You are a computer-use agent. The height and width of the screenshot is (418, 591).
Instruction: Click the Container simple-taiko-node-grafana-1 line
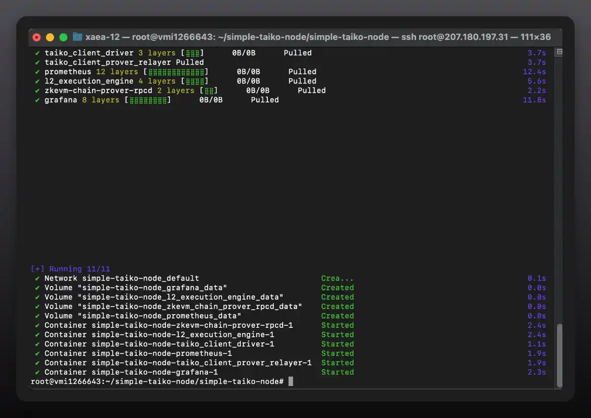coord(131,372)
